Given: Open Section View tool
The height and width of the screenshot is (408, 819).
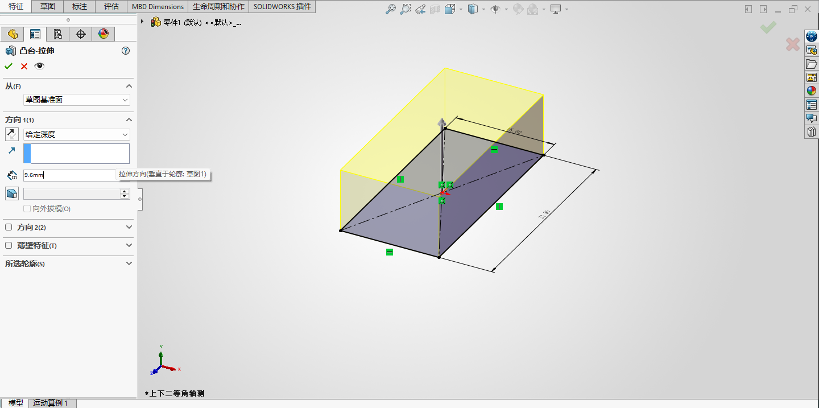Looking at the screenshot, I should point(435,9).
